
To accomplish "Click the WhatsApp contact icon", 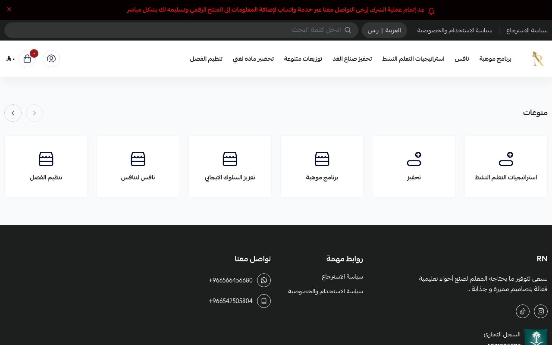I will (264, 280).
